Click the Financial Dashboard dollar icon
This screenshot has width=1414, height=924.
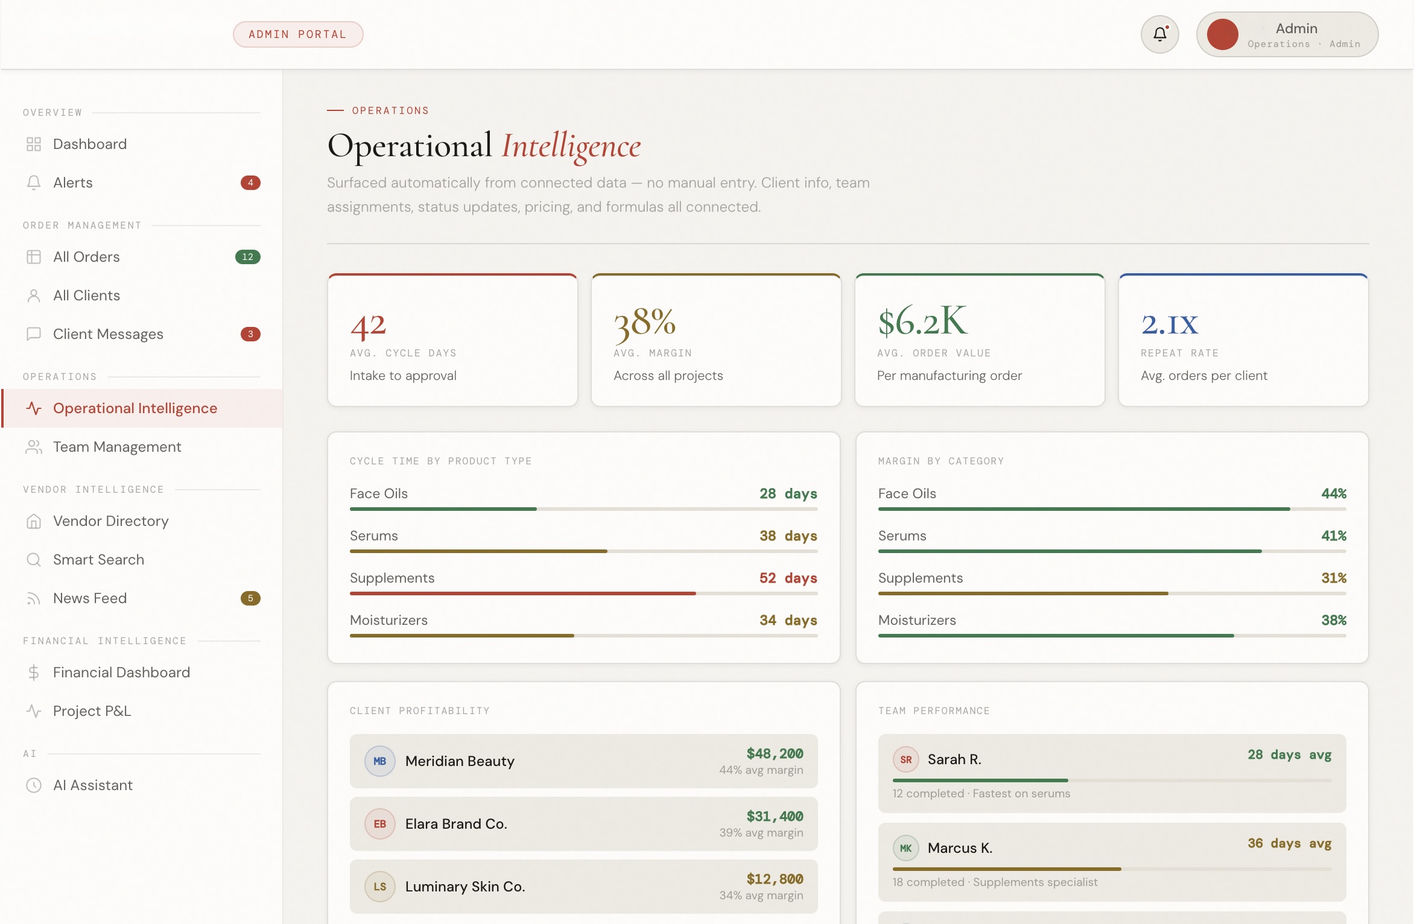(x=34, y=672)
